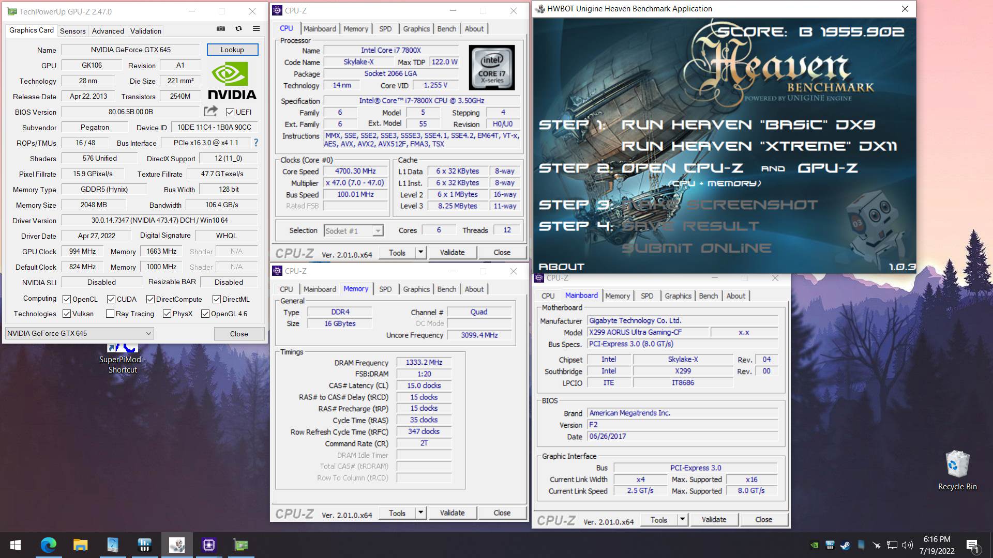
Task: Toggle the DirectML checkbox
Action: click(x=217, y=299)
